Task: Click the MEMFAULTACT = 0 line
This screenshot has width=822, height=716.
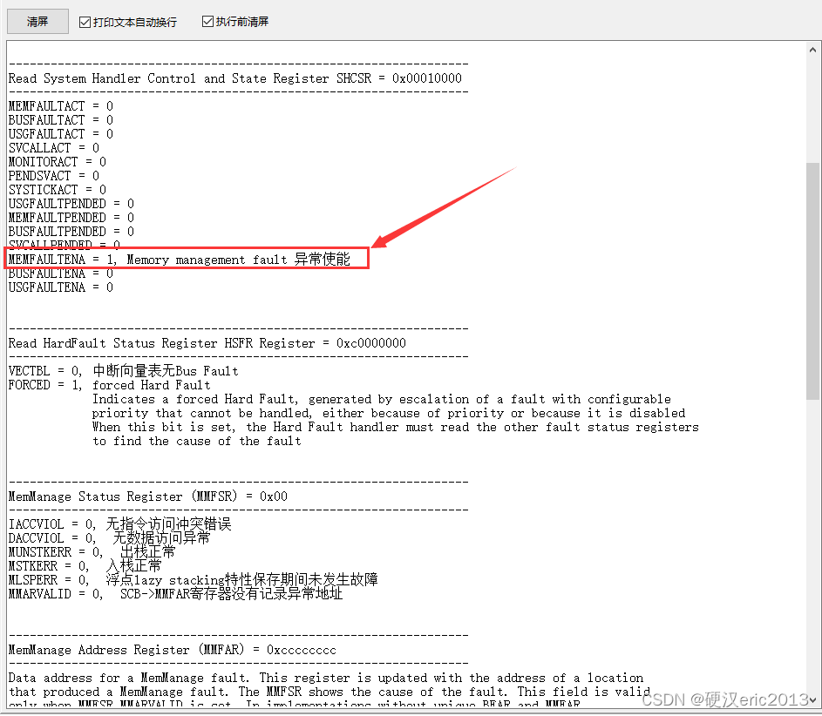Action: tap(60, 106)
